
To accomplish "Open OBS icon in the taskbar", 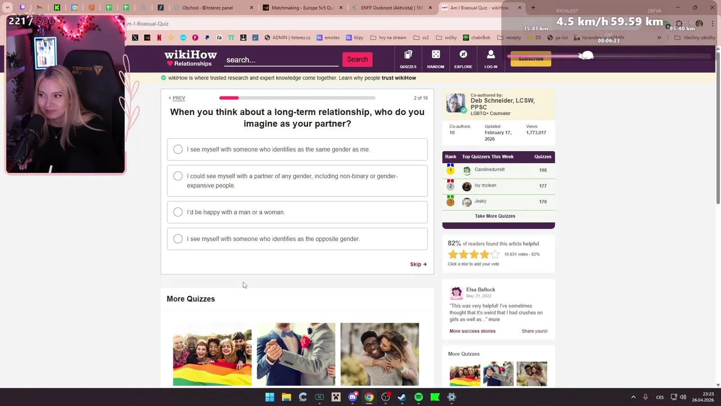I will click(x=385, y=397).
